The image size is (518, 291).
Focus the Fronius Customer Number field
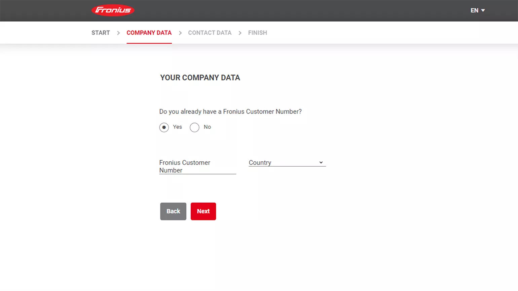[x=197, y=166]
